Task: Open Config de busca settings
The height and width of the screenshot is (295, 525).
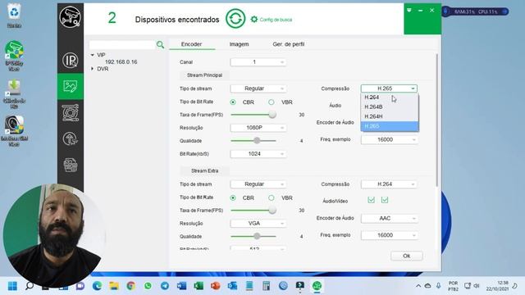Action: [x=272, y=20]
